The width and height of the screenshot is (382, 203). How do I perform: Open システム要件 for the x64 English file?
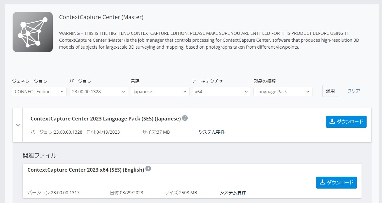coord(233,193)
